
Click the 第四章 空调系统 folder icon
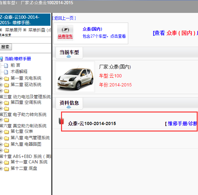pos(6,103)
